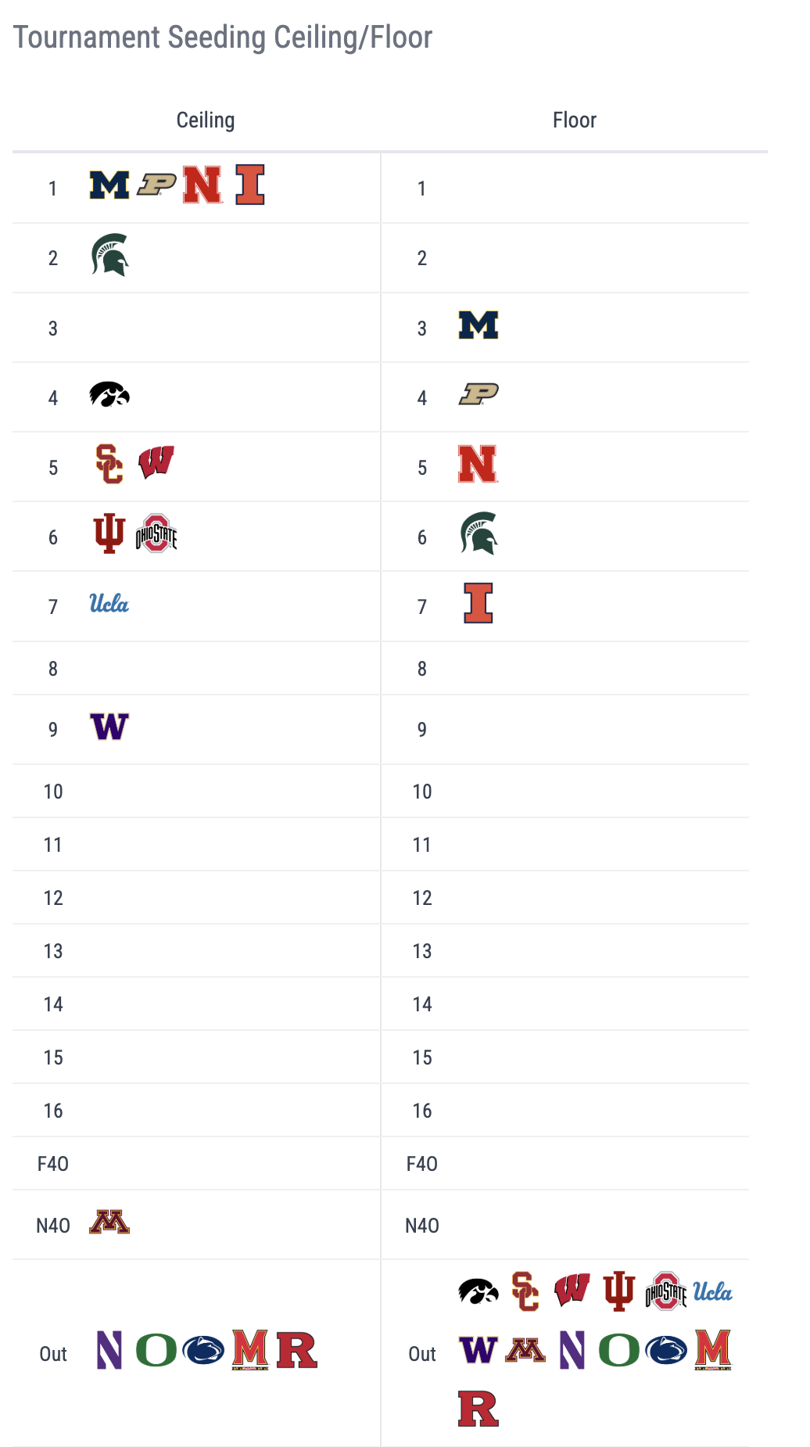Image resolution: width=810 pixels, height=1447 pixels.
Task: Click the Minnesota logo in Ceiling N4O row
Action: click(x=109, y=1222)
